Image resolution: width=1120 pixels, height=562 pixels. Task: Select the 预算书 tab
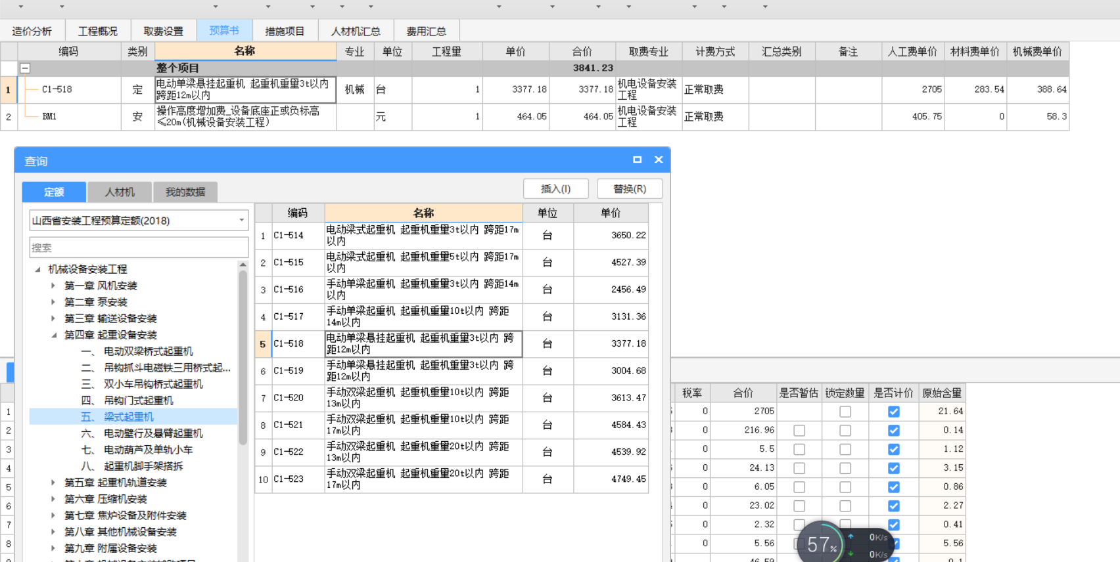point(224,30)
